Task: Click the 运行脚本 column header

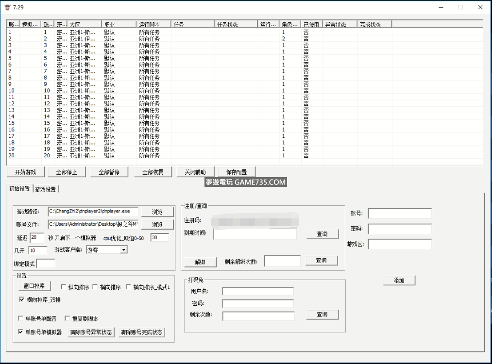Action: pos(154,24)
